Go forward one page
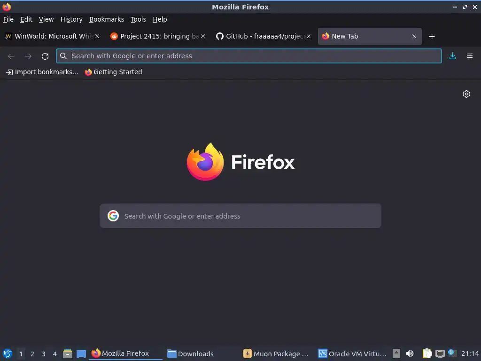This screenshot has width=481, height=361. pos(28,56)
